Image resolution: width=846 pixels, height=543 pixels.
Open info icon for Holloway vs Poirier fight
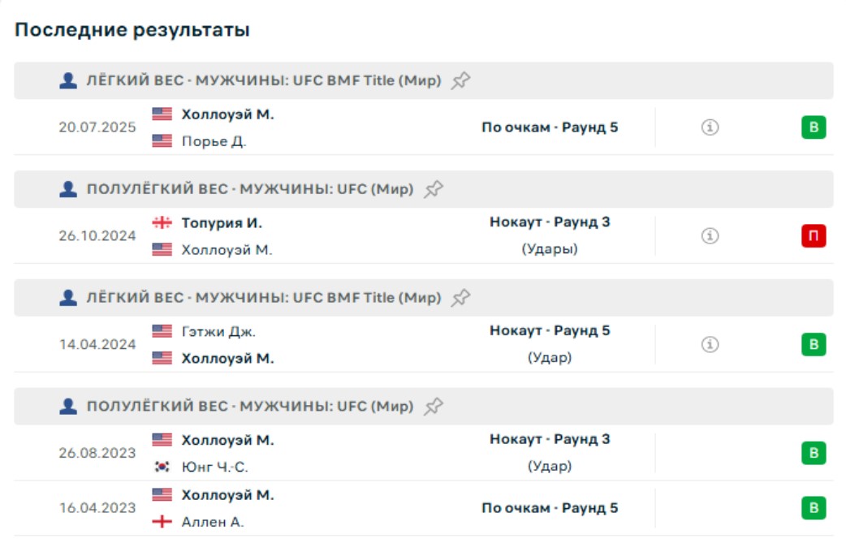click(710, 127)
